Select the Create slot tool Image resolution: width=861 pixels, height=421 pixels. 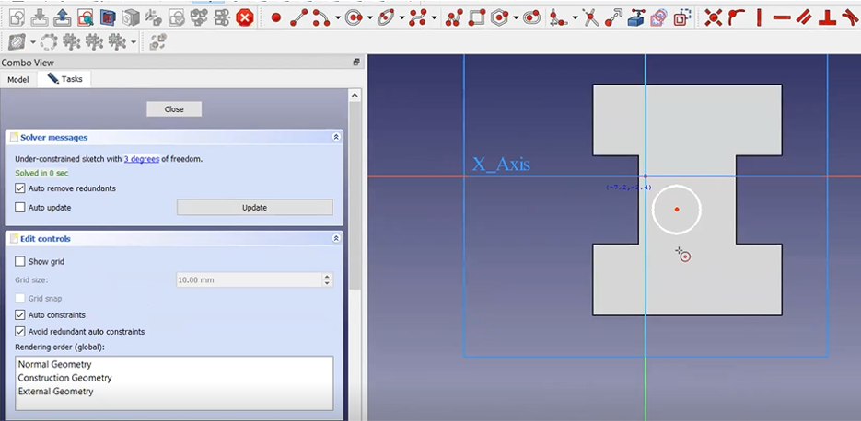pos(531,18)
